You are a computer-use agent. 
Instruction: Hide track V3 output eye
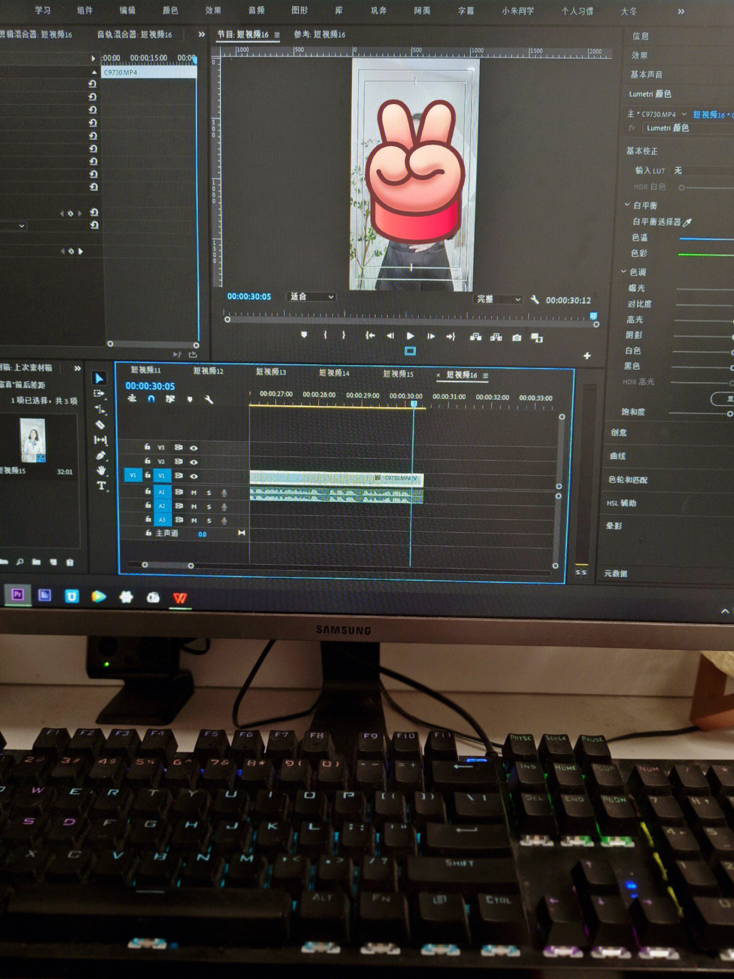click(x=194, y=448)
